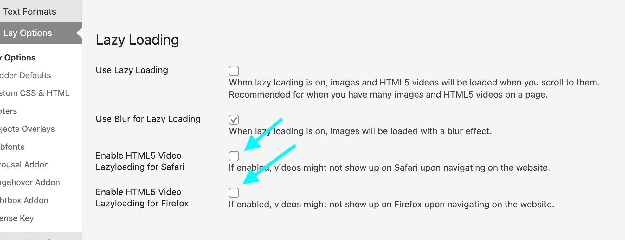This screenshot has width=625, height=240.
Task: Enable HTML5 Video Lazyloading for Firefox
Action: click(234, 193)
